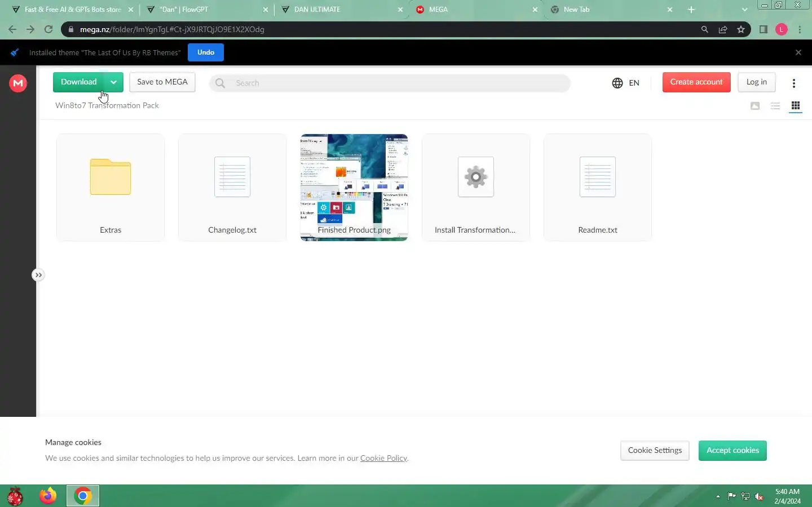The image size is (812, 507).
Task: Click Create account button
Action: coord(696,82)
